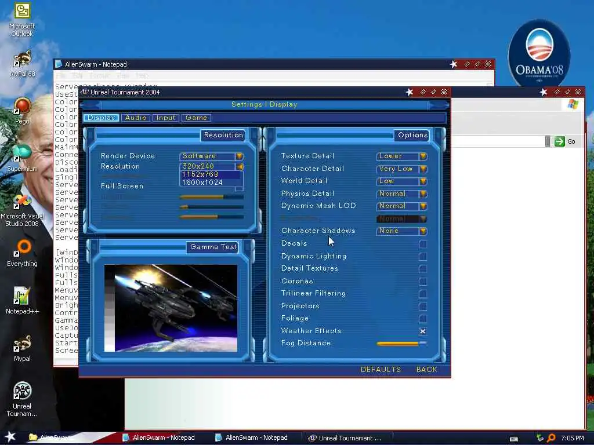Click the keyboard icon in system tray

[x=514, y=439]
